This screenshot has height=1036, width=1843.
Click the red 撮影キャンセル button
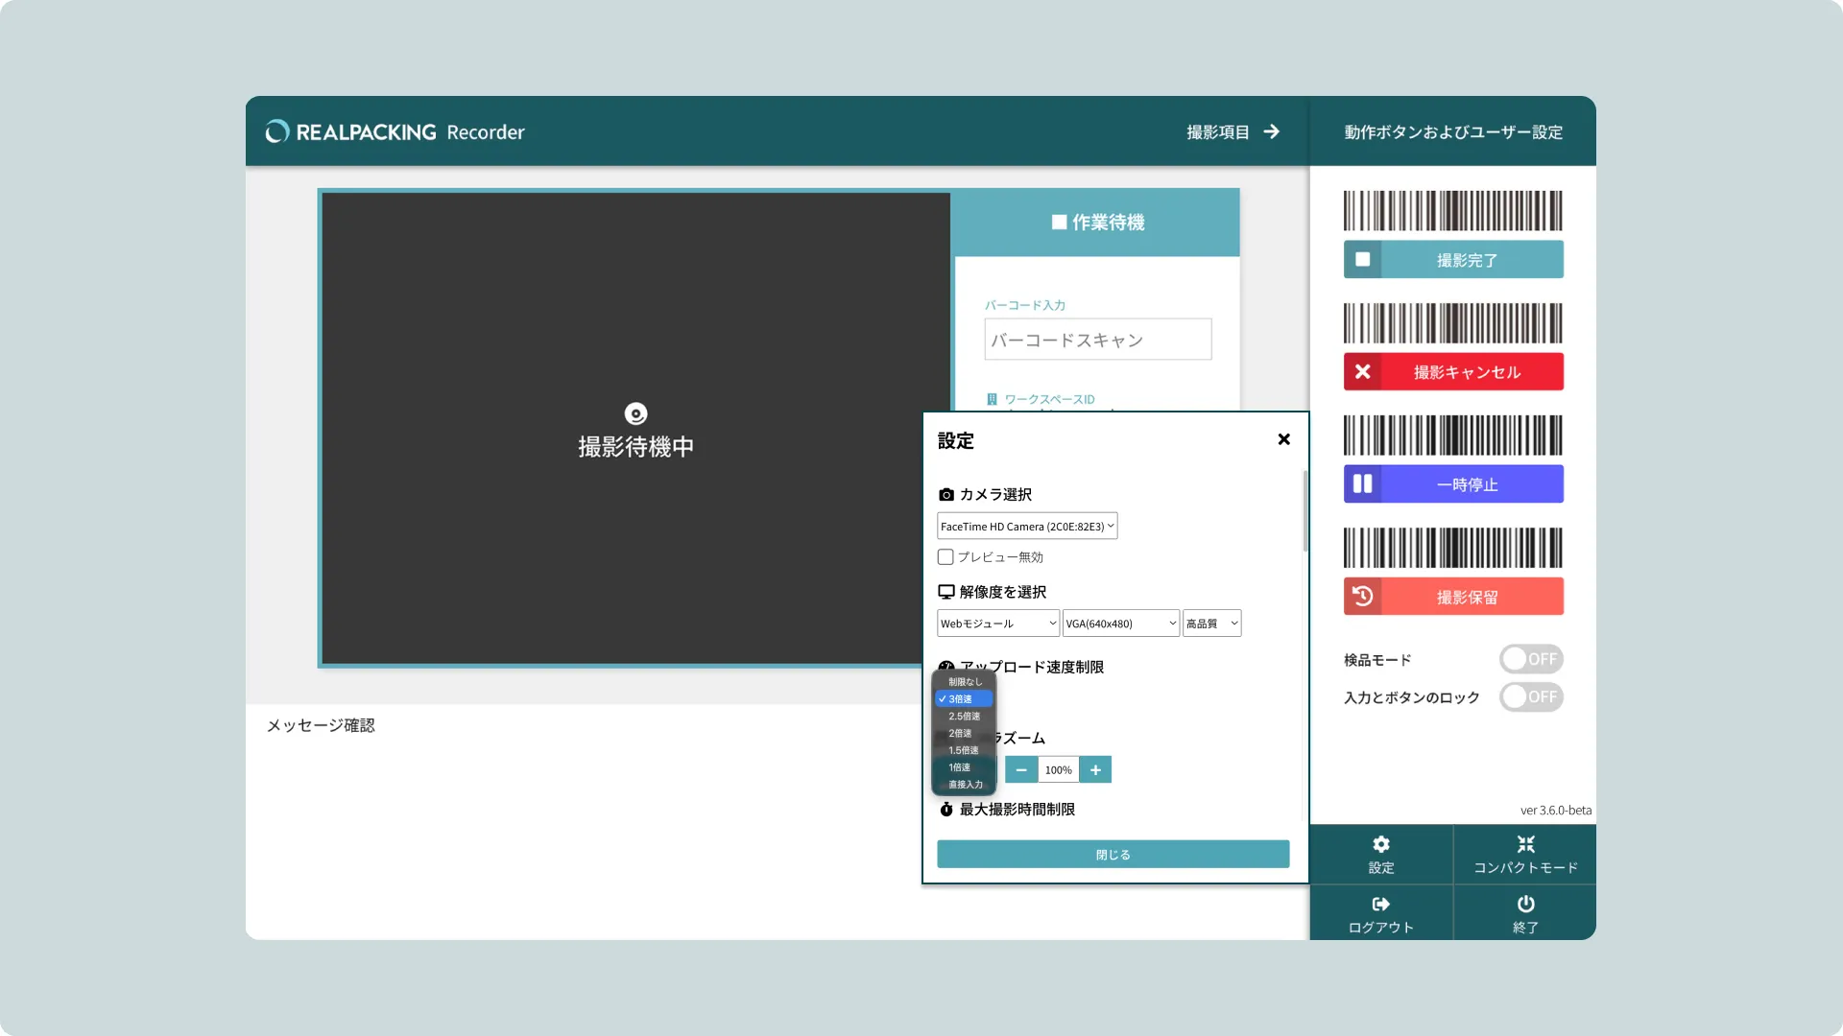click(1465, 372)
